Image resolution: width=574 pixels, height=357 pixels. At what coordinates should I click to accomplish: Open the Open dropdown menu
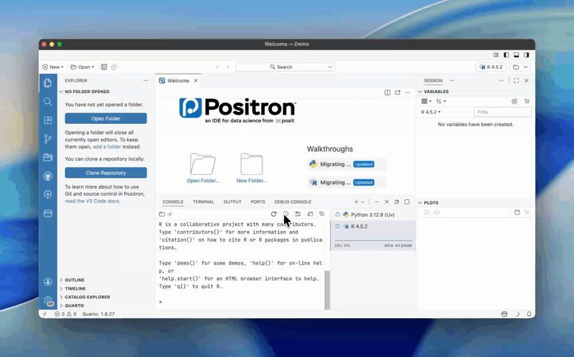pyautogui.click(x=83, y=67)
